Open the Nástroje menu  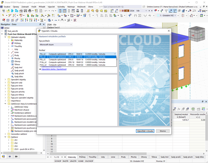click(71, 7)
